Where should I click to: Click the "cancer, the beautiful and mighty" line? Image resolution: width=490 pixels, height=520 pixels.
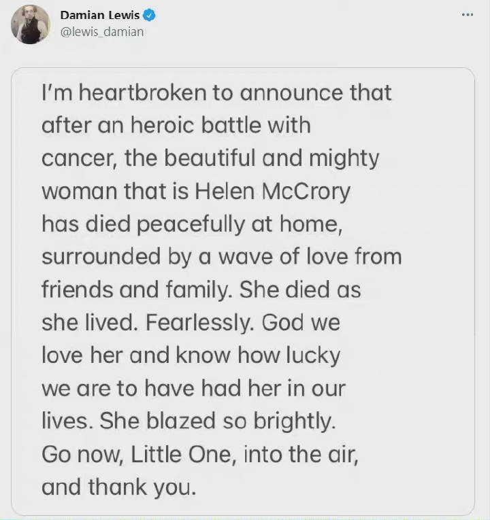click(x=210, y=158)
